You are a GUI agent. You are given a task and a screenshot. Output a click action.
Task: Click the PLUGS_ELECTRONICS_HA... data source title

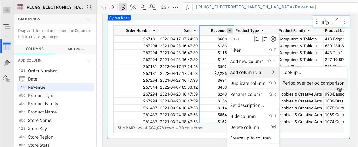tap(55, 7)
